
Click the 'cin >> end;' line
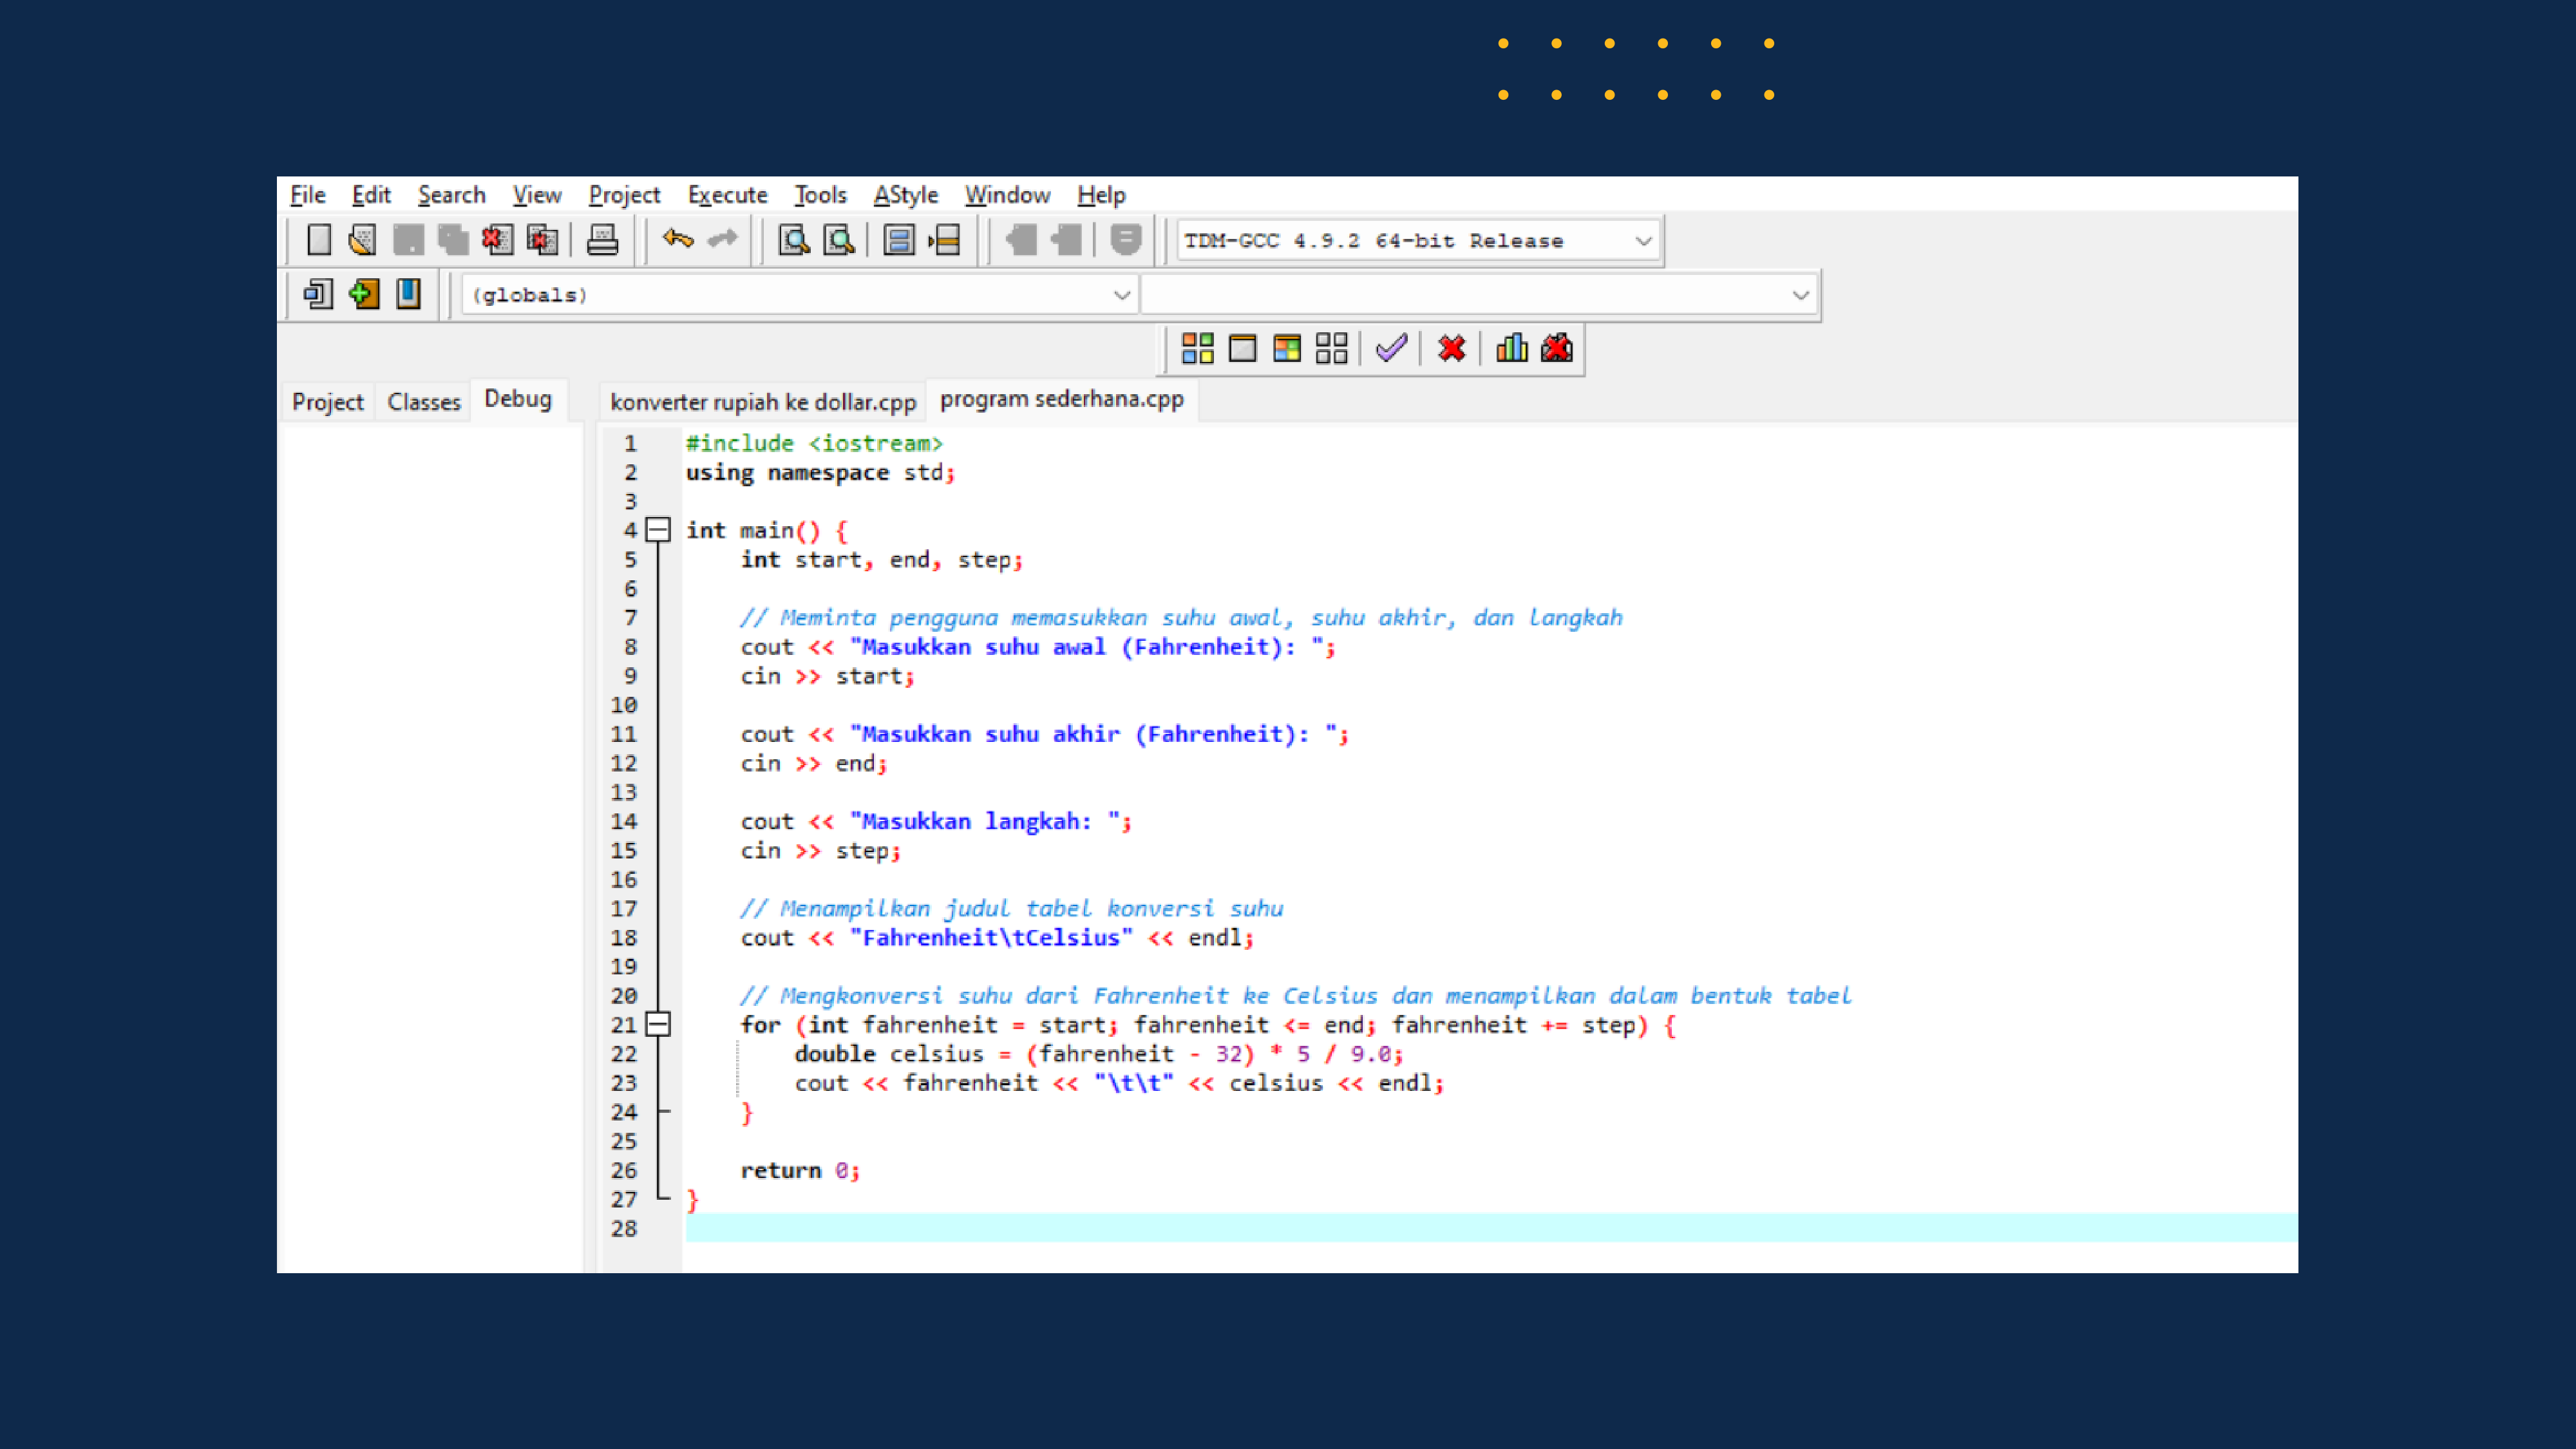pos(814,764)
